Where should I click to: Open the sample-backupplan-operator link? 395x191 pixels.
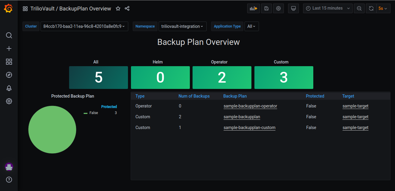(x=250, y=106)
